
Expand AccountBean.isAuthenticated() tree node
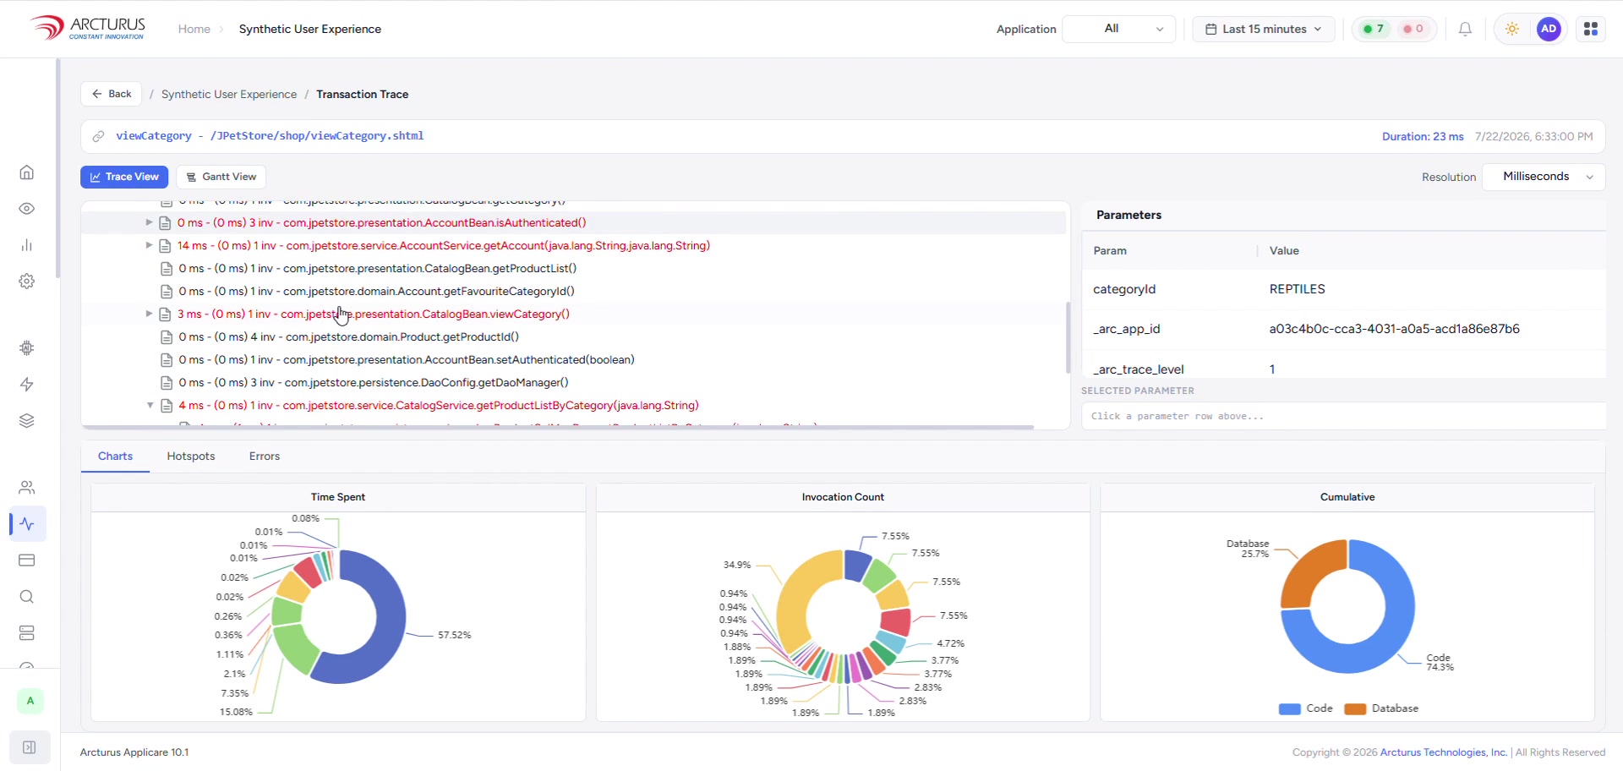(149, 222)
